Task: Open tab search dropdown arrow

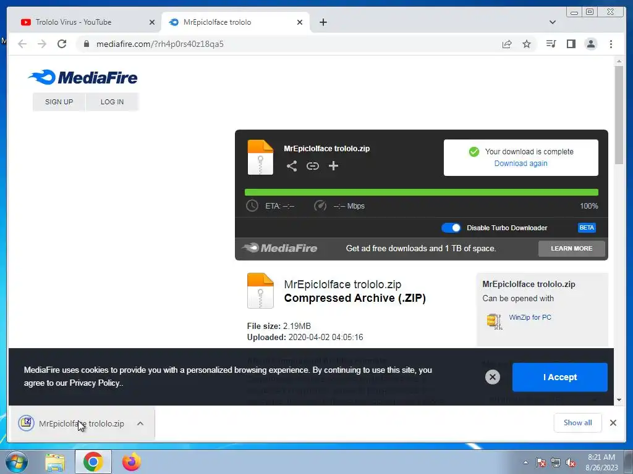Action: pyautogui.click(x=552, y=22)
